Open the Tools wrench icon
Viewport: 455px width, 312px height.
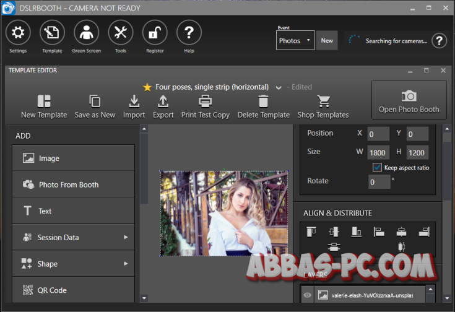(121, 33)
